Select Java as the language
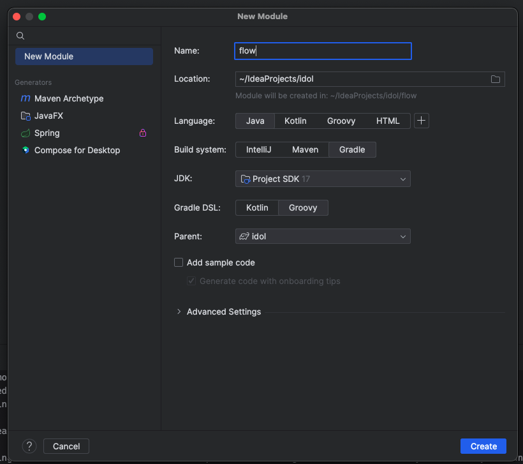523x464 pixels. (255, 121)
